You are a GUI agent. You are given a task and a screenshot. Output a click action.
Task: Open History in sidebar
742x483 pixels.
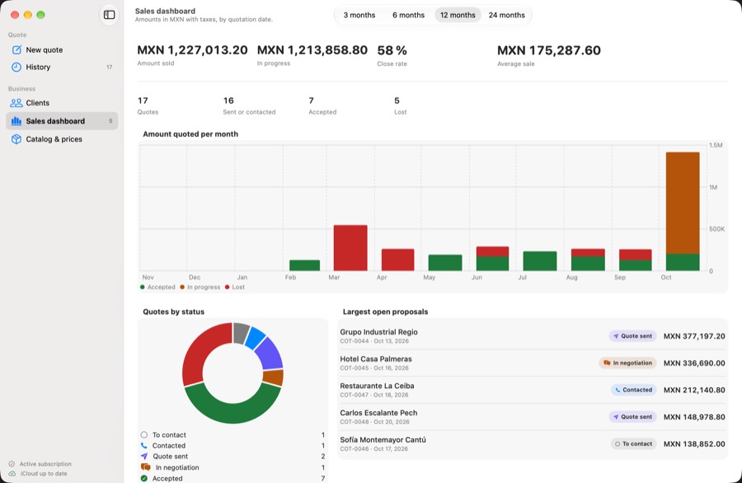pyautogui.click(x=62, y=68)
